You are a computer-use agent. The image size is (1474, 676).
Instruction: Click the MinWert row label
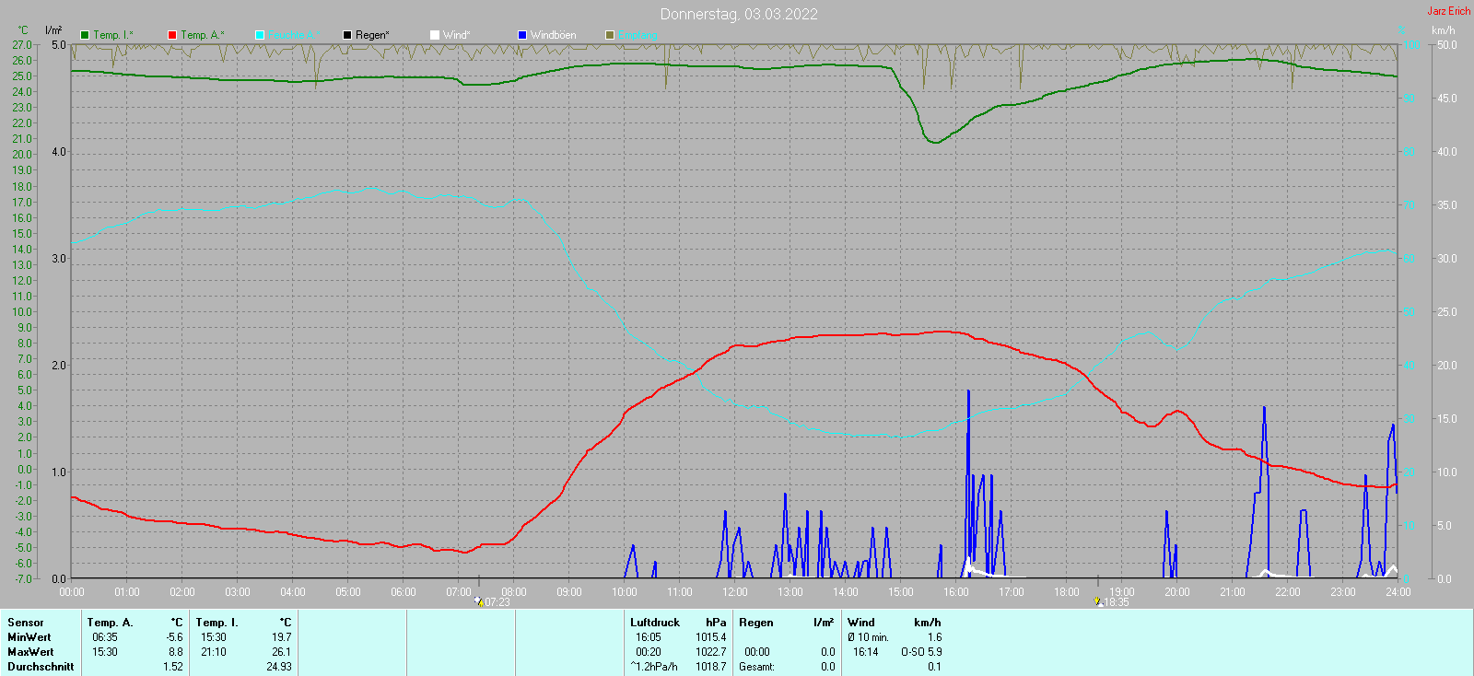pos(29,637)
